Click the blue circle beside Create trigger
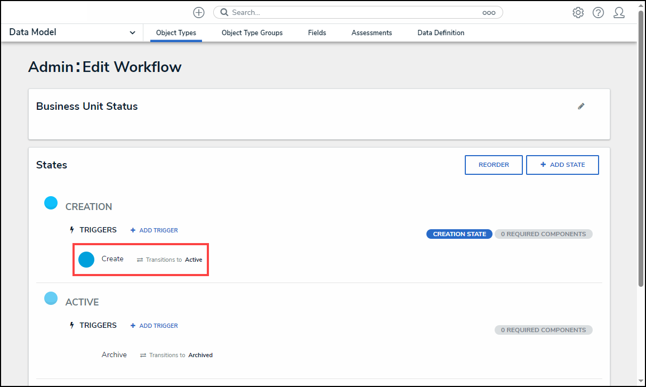 (x=86, y=260)
